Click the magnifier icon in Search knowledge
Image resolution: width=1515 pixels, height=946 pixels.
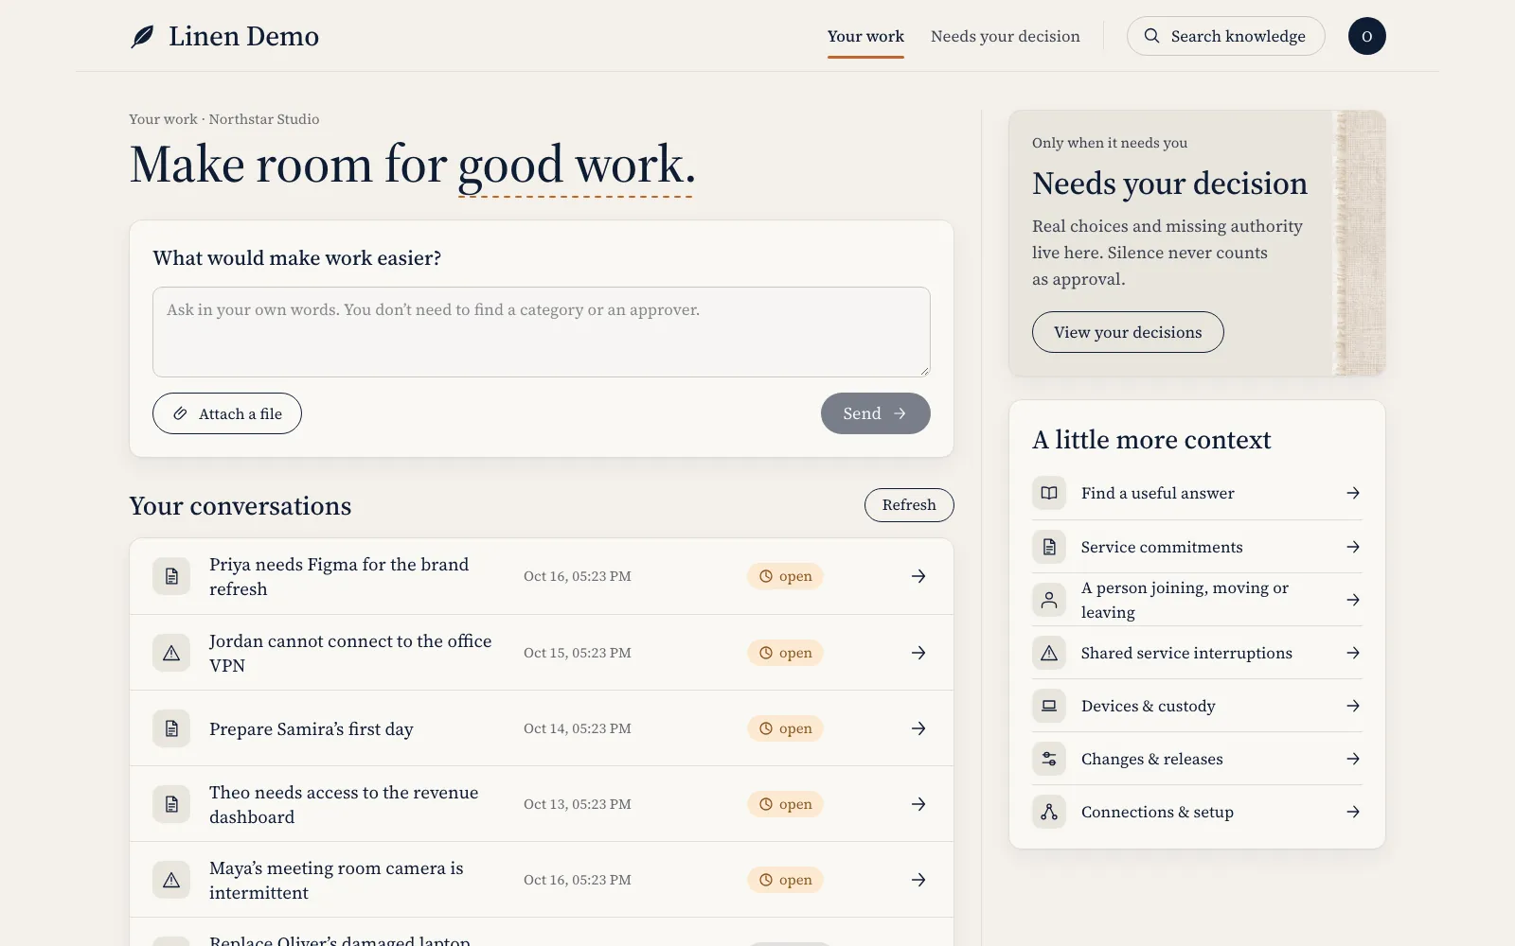click(x=1151, y=36)
